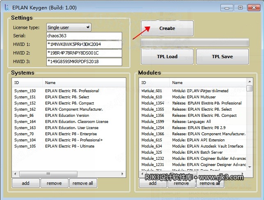Click add button under Systems
This screenshot has height=200, width=264.
point(25,183)
